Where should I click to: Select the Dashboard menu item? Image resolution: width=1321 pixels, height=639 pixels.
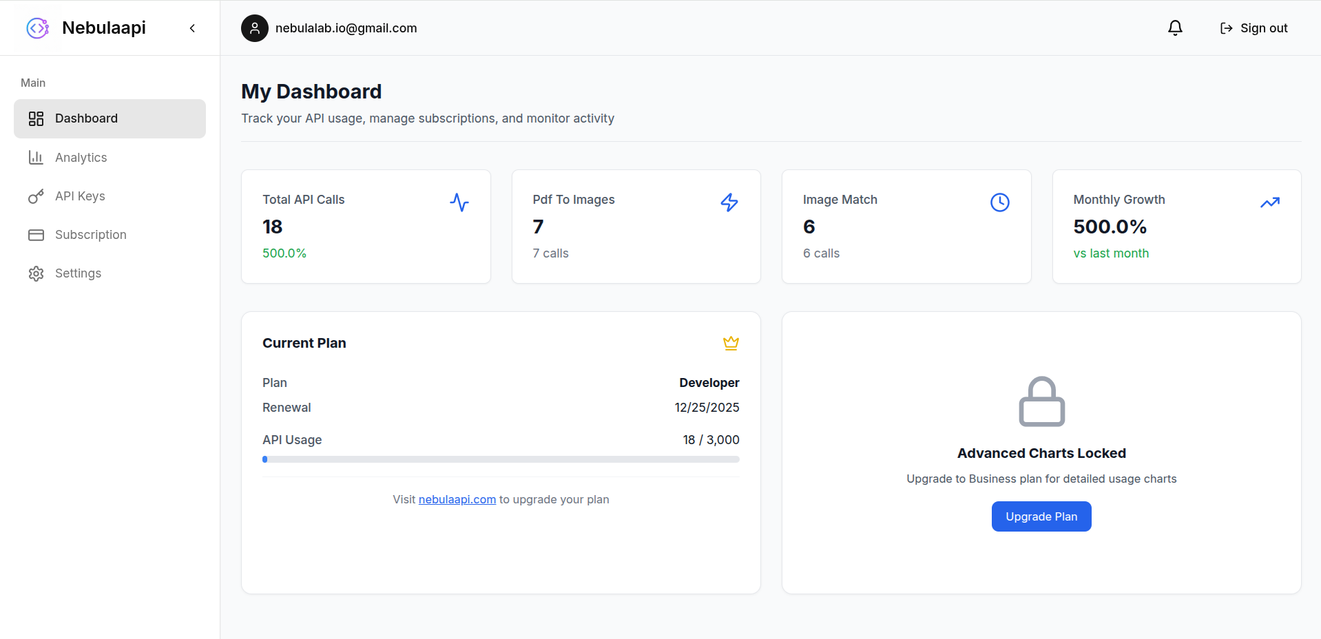(85, 118)
